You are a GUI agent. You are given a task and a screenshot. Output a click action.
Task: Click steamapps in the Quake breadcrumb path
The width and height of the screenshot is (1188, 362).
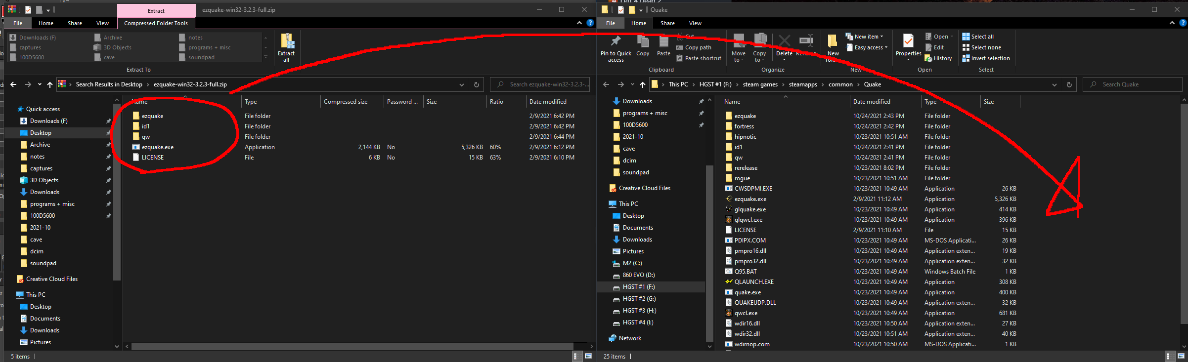pos(803,84)
